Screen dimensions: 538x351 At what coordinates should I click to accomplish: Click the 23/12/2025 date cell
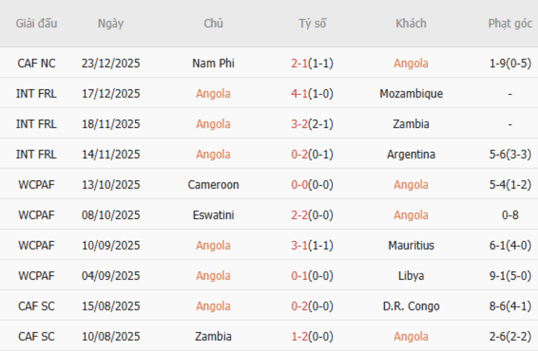(111, 63)
